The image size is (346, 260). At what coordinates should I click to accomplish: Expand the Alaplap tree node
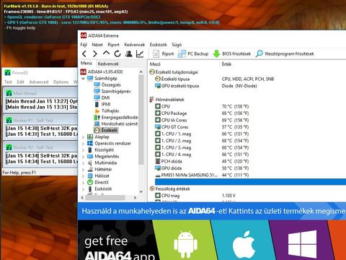point(83,137)
